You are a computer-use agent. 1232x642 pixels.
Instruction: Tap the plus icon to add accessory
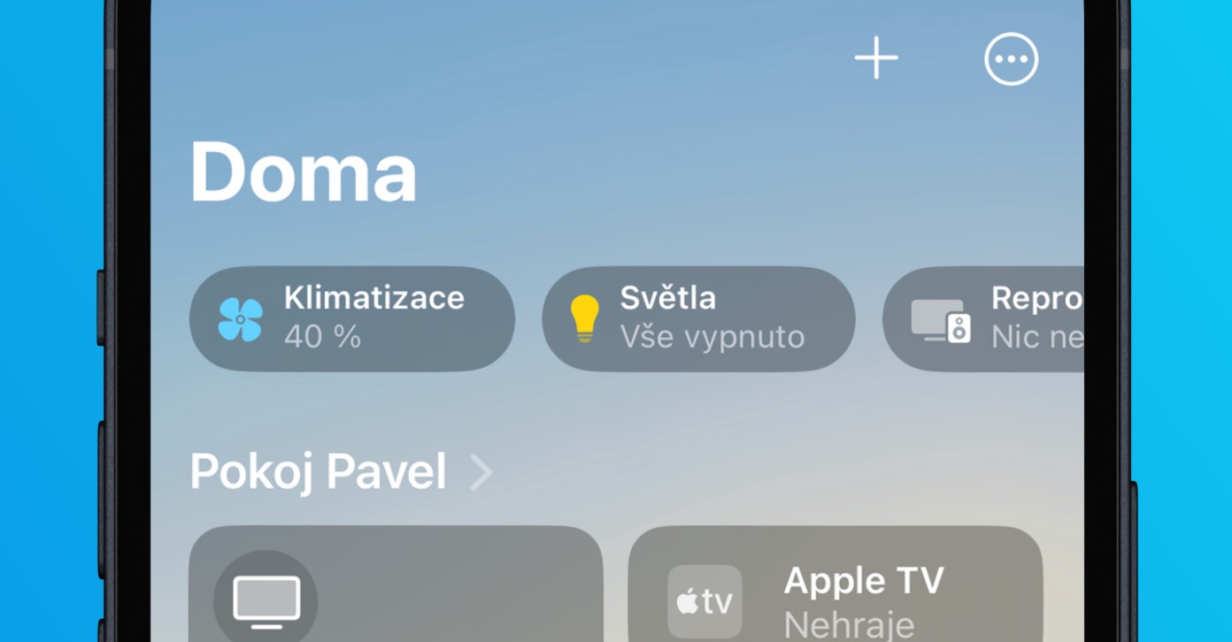pos(876,58)
